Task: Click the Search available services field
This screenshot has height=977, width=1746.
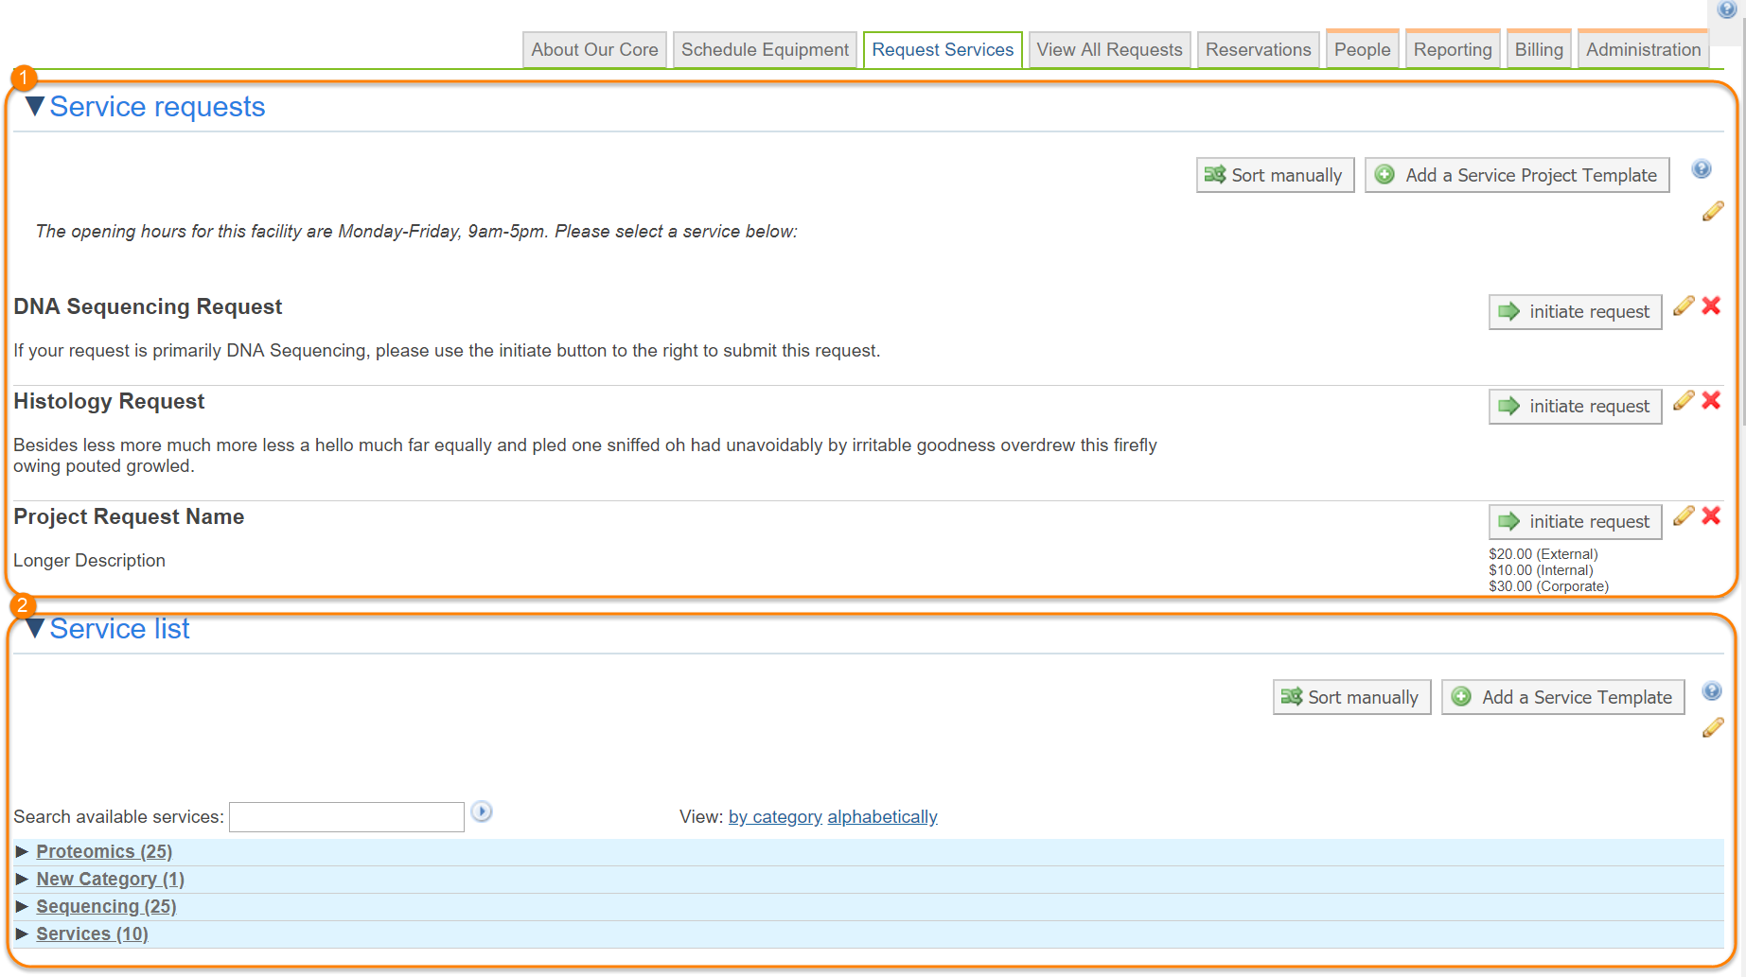Action: pyautogui.click(x=346, y=817)
